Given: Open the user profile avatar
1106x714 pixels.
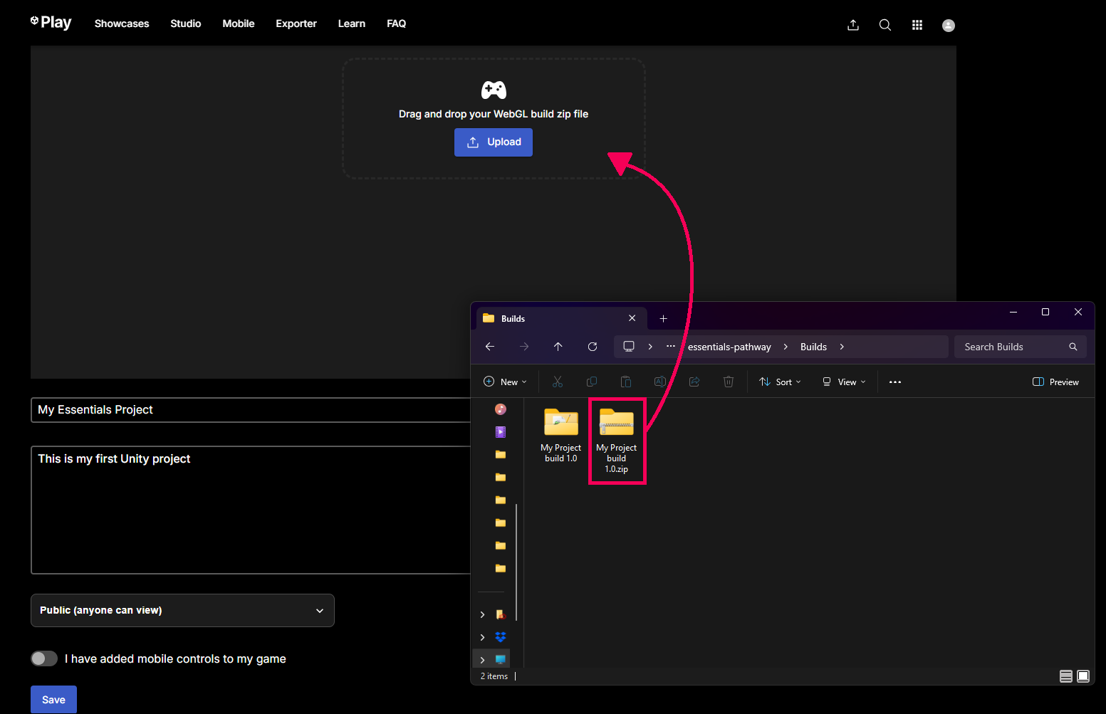Looking at the screenshot, I should point(949,25).
